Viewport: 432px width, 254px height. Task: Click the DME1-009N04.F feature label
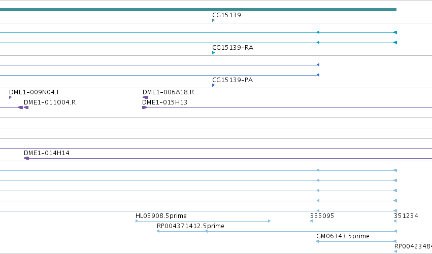(x=35, y=92)
